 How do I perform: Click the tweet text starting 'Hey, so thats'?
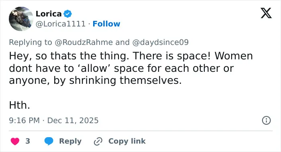pyautogui.click(x=131, y=68)
